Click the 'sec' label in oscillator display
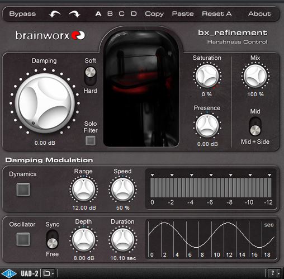 pyautogui.click(x=269, y=225)
